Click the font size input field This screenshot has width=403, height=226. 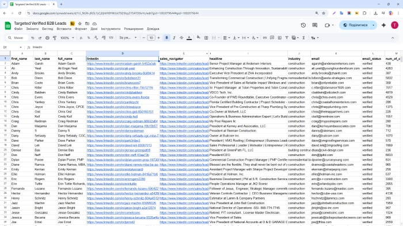[x=151, y=38]
